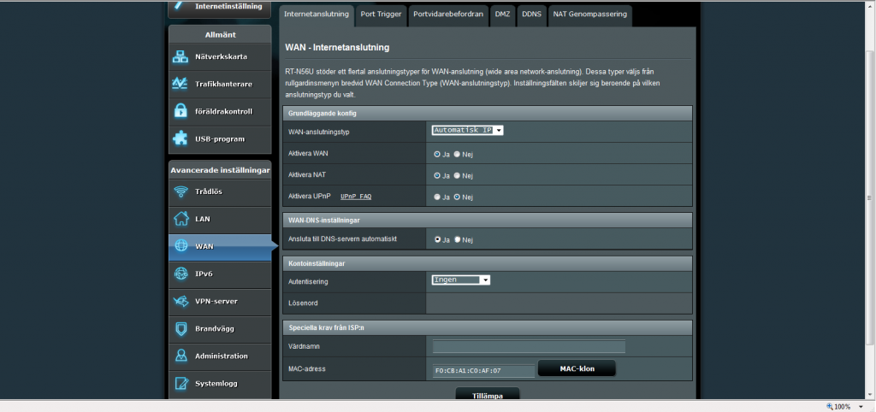Click the USB-program puzzle icon
This screenshot has width=876, height=412.
181,138
